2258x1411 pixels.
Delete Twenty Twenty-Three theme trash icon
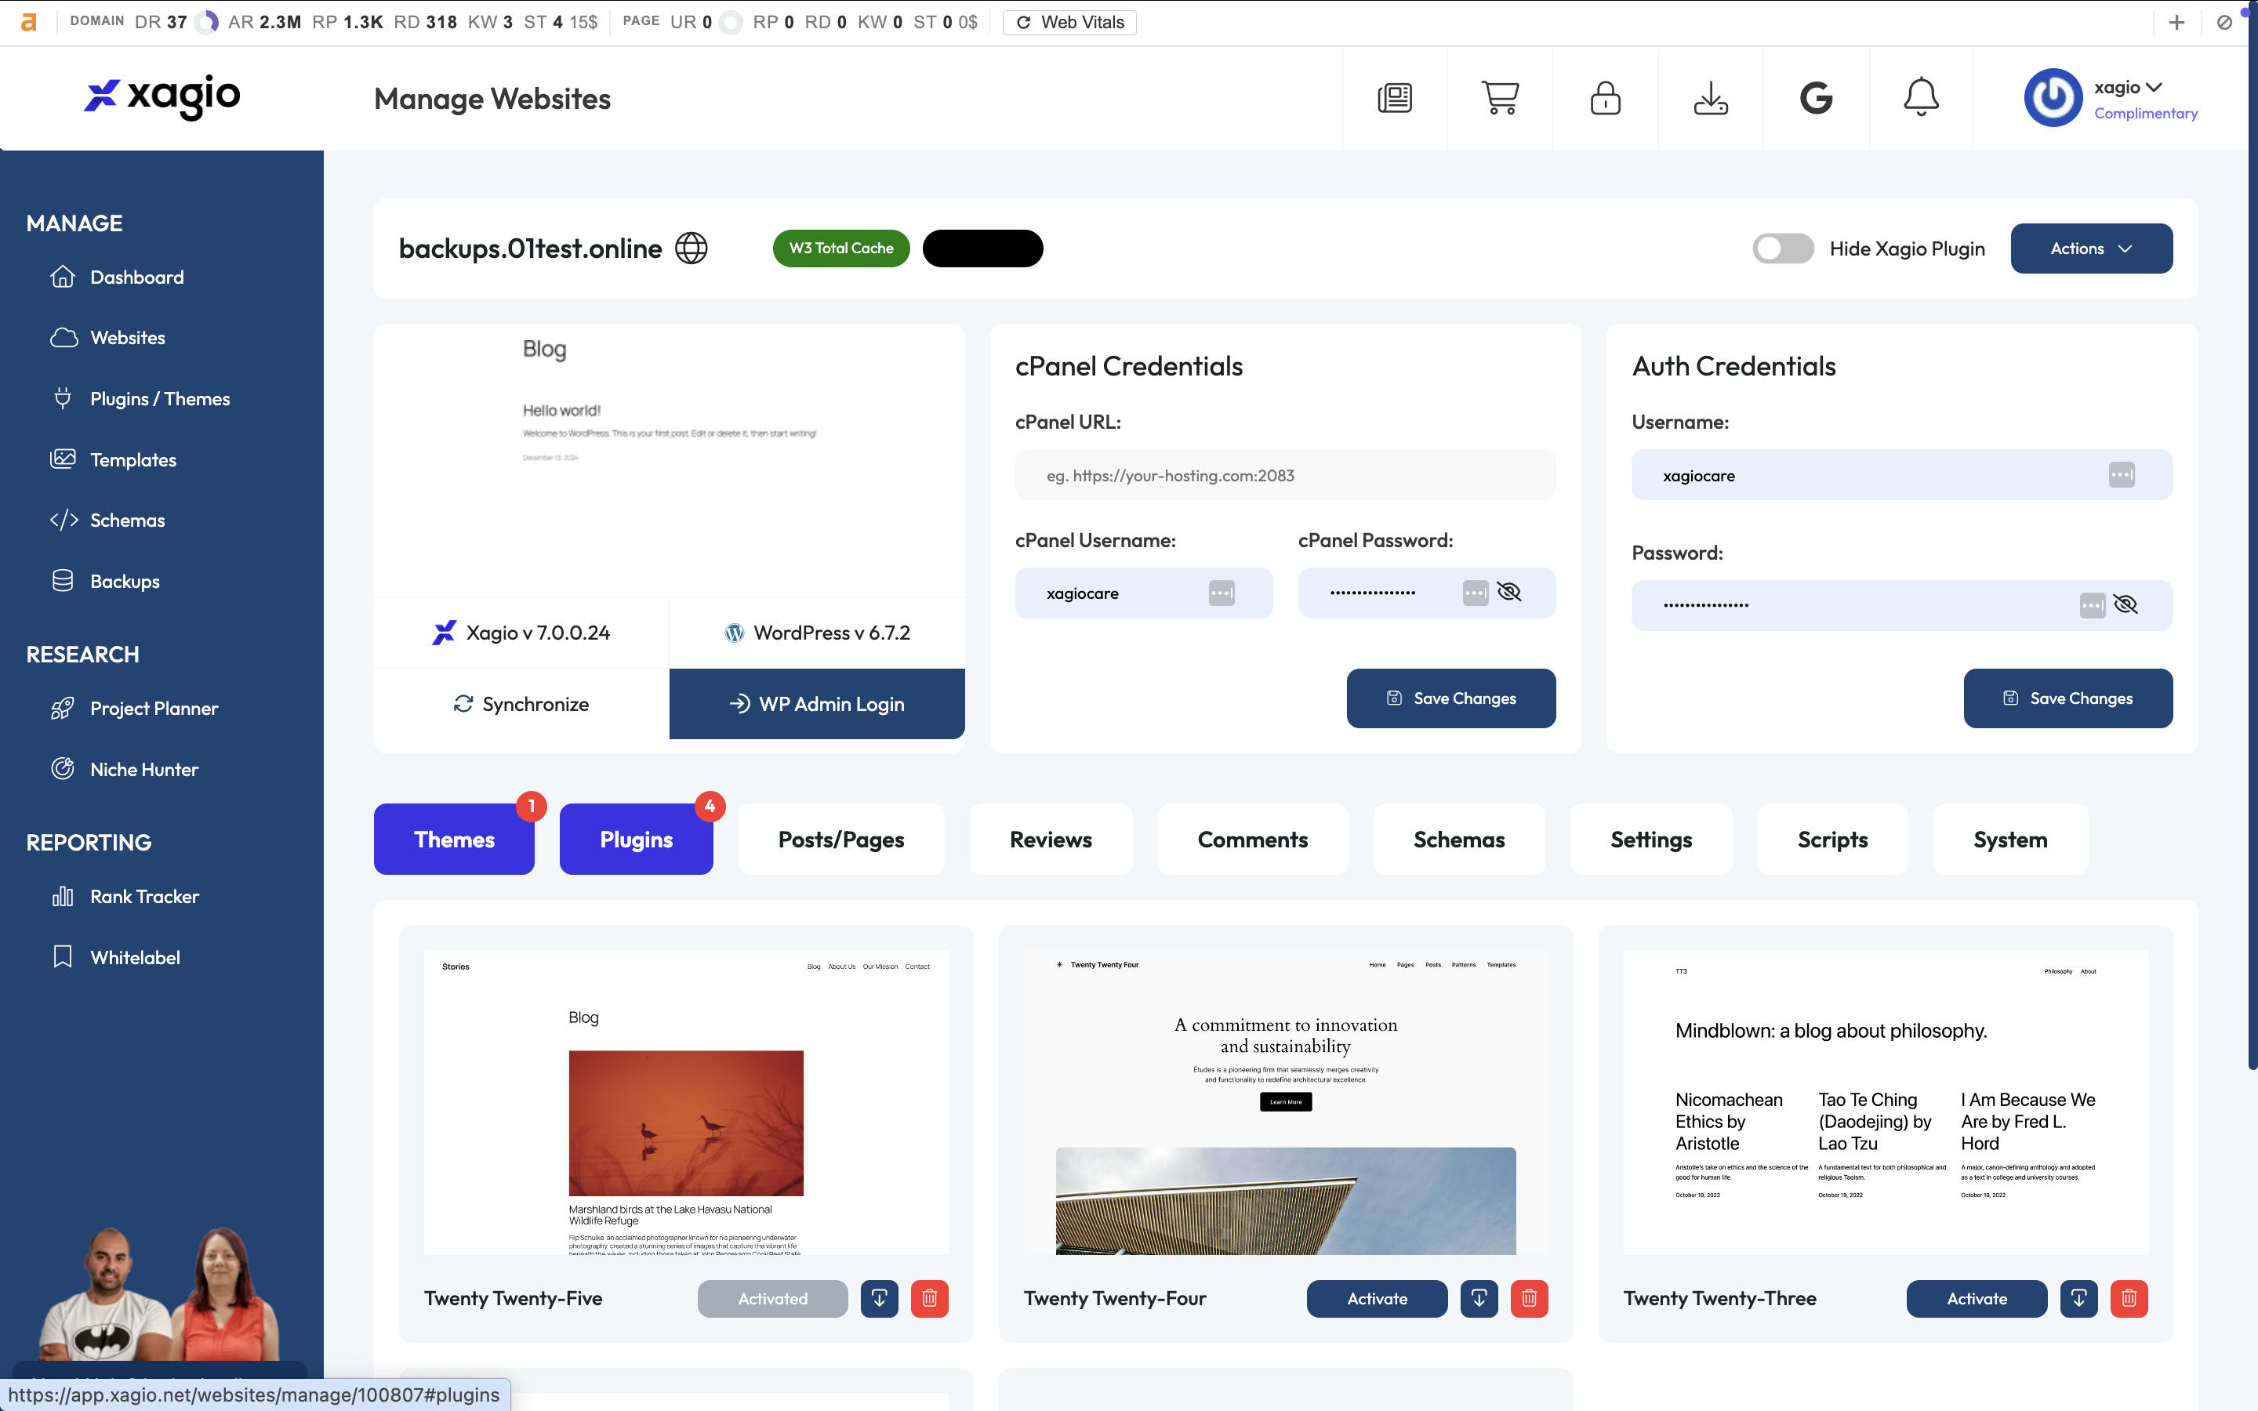2129,1298
